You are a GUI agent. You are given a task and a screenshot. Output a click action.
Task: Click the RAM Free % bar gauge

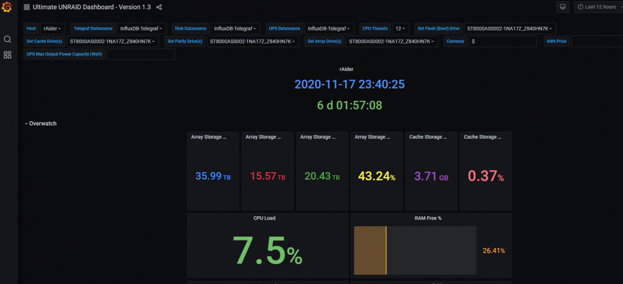click(x=415, y=250)
